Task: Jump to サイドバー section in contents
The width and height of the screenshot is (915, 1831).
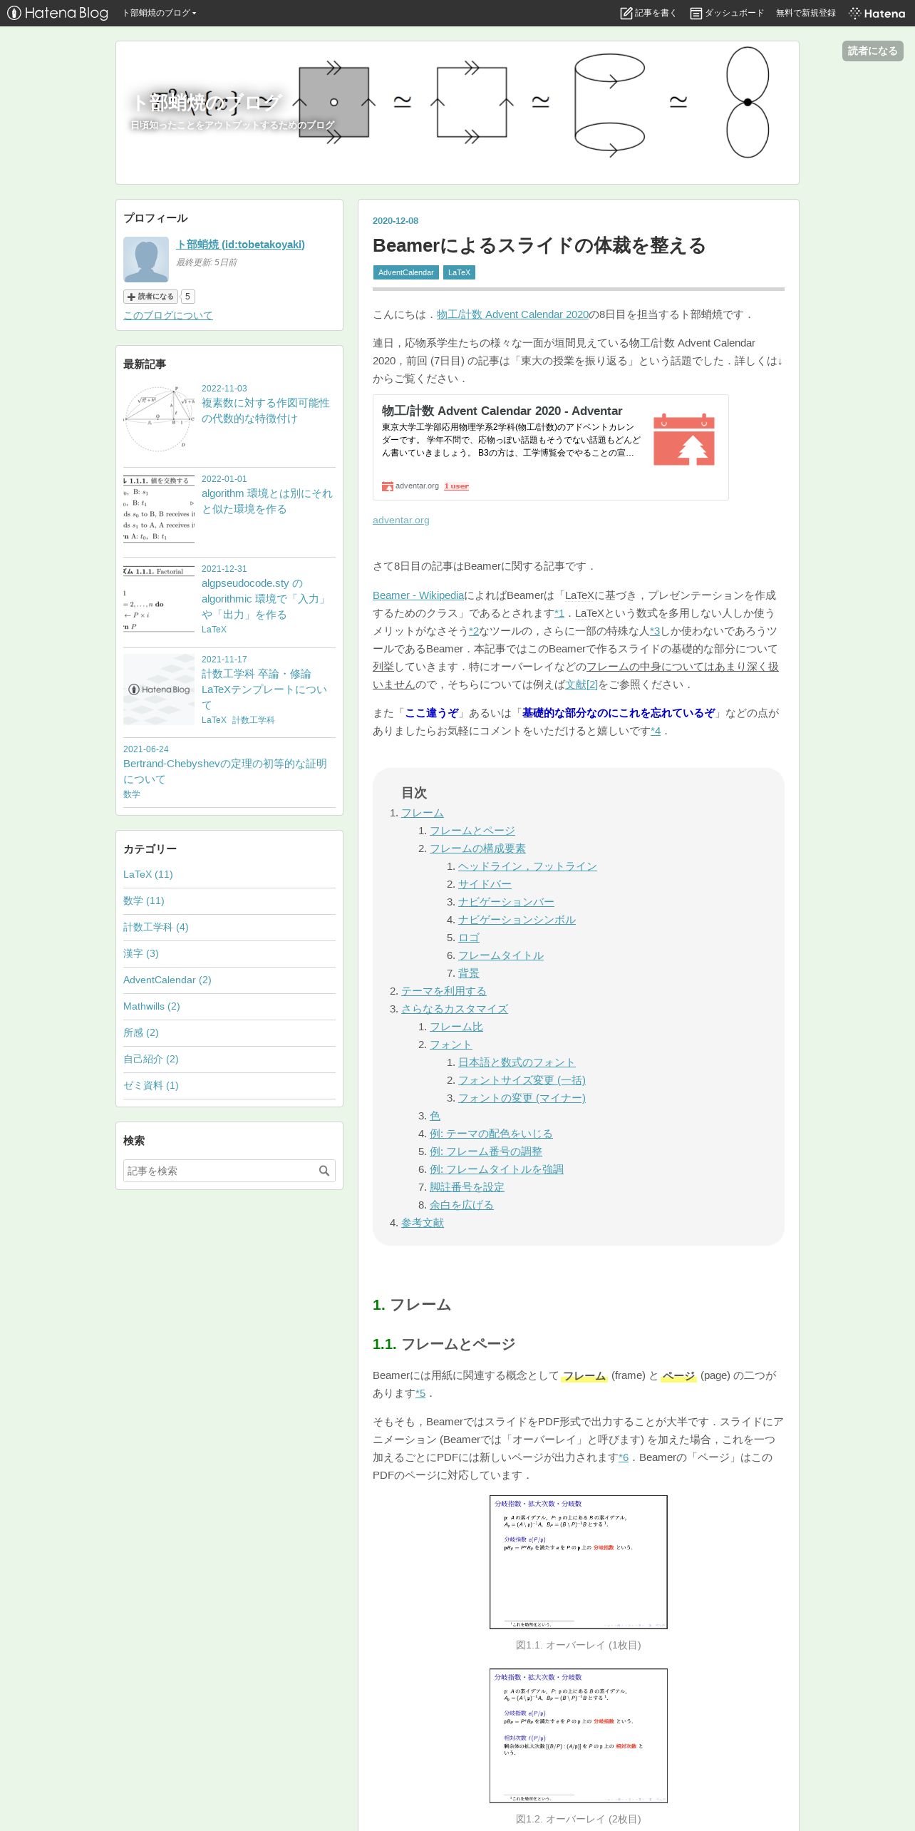Action: tap(485, 884)
